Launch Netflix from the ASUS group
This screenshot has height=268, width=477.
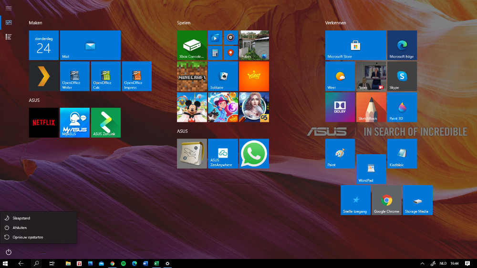tap(43, 122)
